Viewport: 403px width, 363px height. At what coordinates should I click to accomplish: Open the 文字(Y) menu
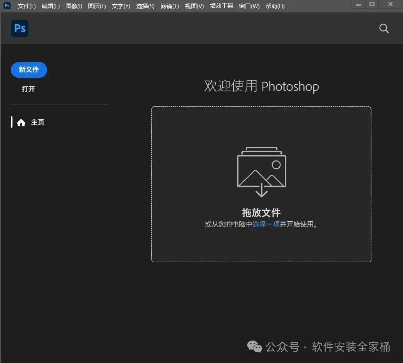[x=121, y=6]
